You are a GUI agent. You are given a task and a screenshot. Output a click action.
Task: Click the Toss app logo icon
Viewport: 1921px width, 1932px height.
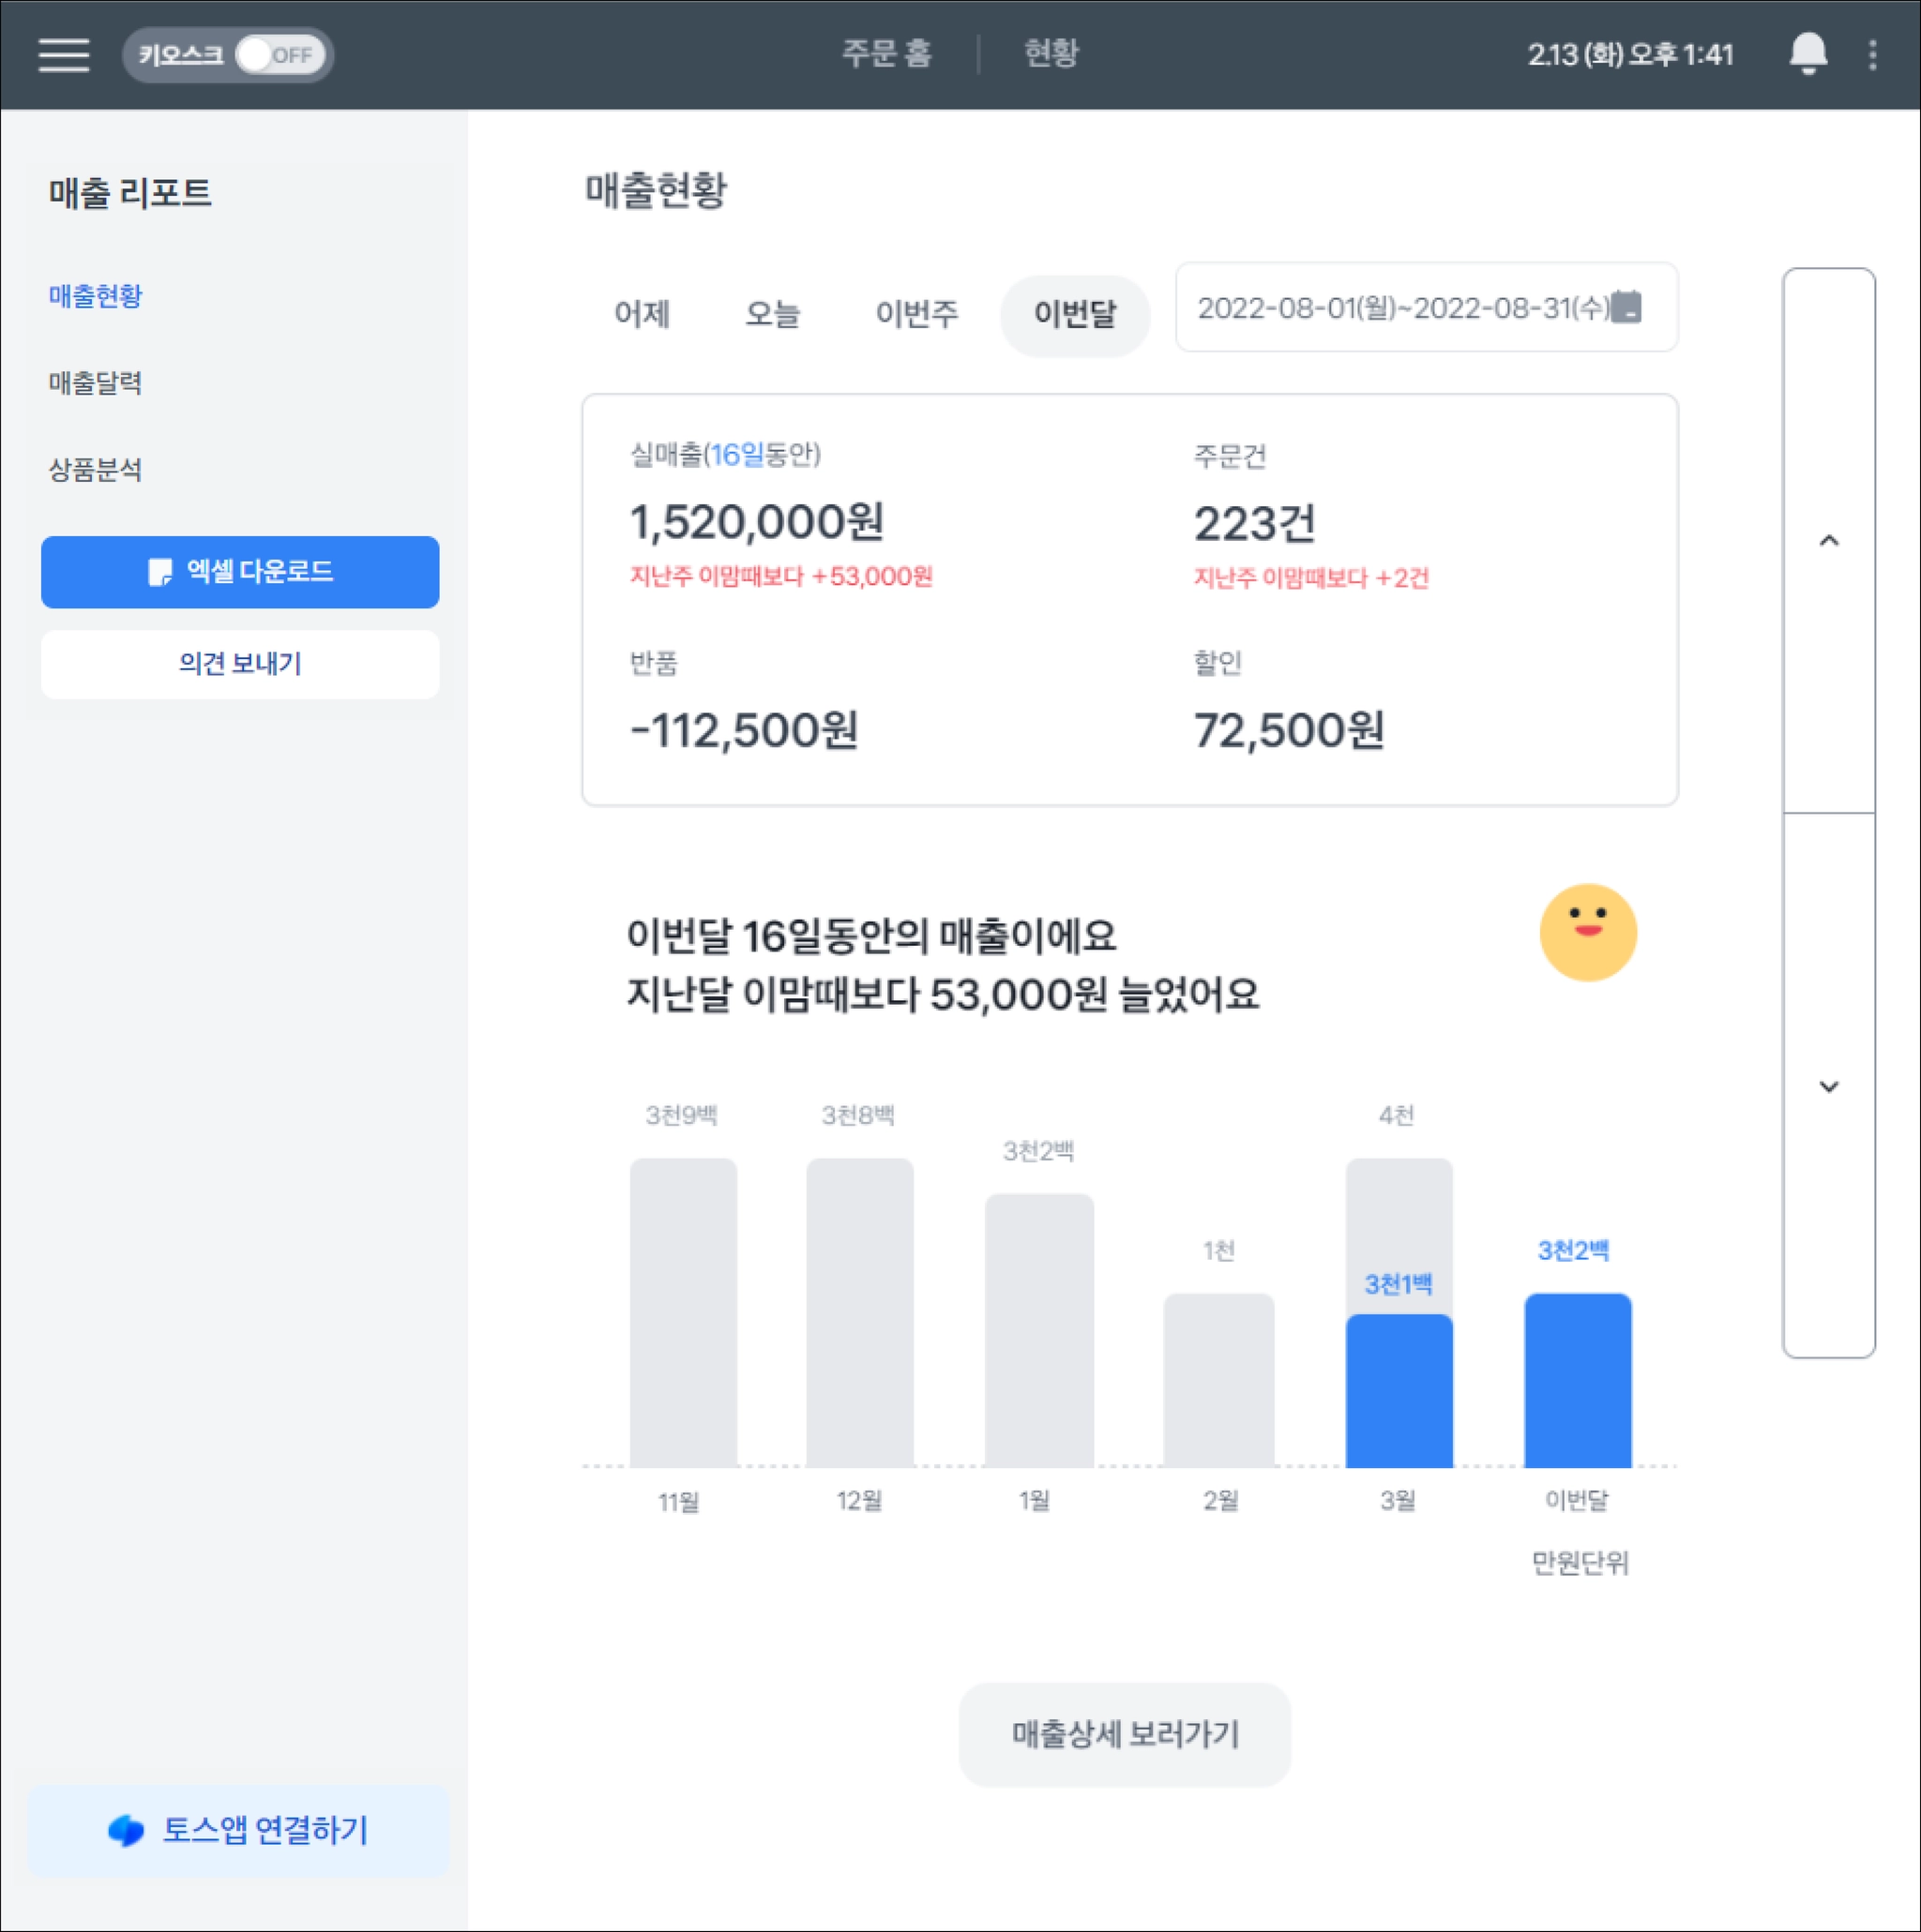[x=126, y=1830]
